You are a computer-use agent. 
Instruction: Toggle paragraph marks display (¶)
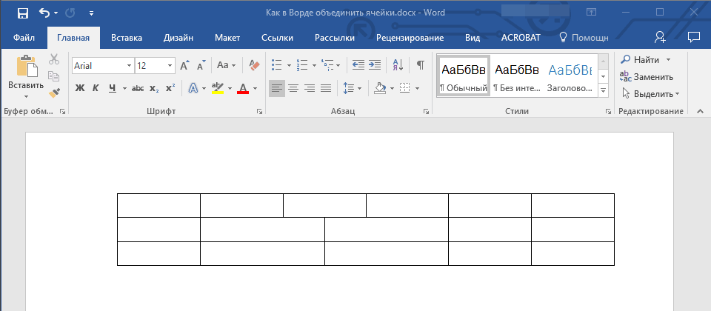point(420,65)
